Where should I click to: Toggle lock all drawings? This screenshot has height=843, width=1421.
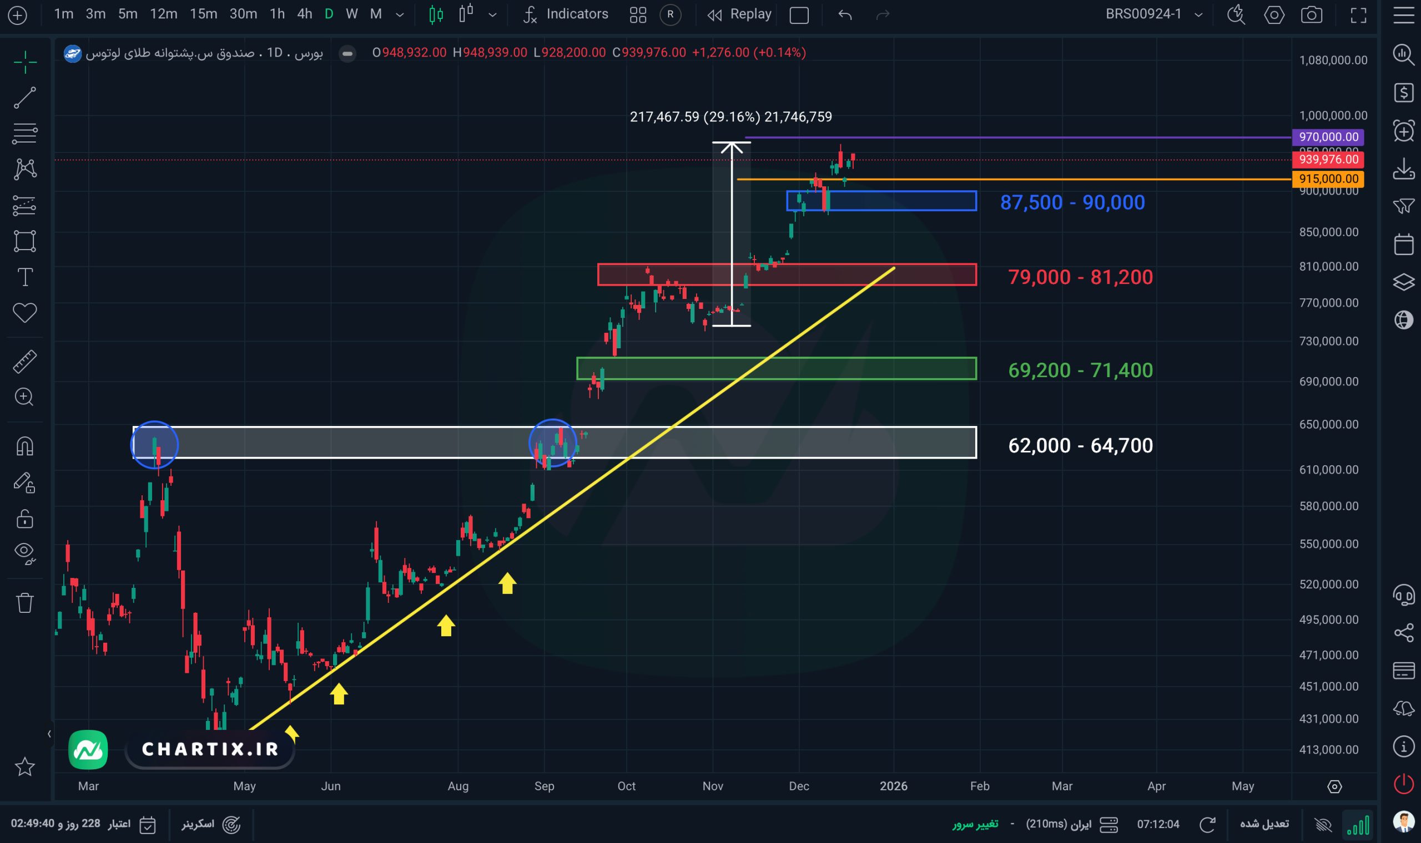pyautogui.click(x=24, y=519)
